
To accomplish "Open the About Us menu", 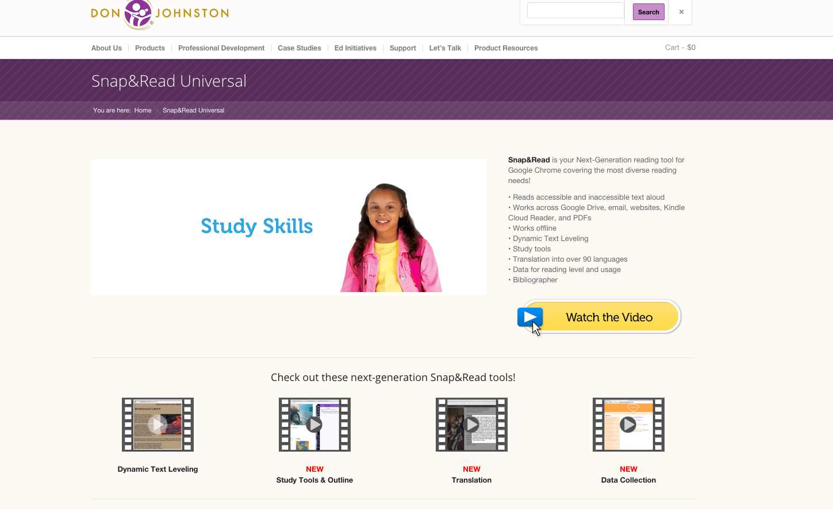I will (106, 48).
